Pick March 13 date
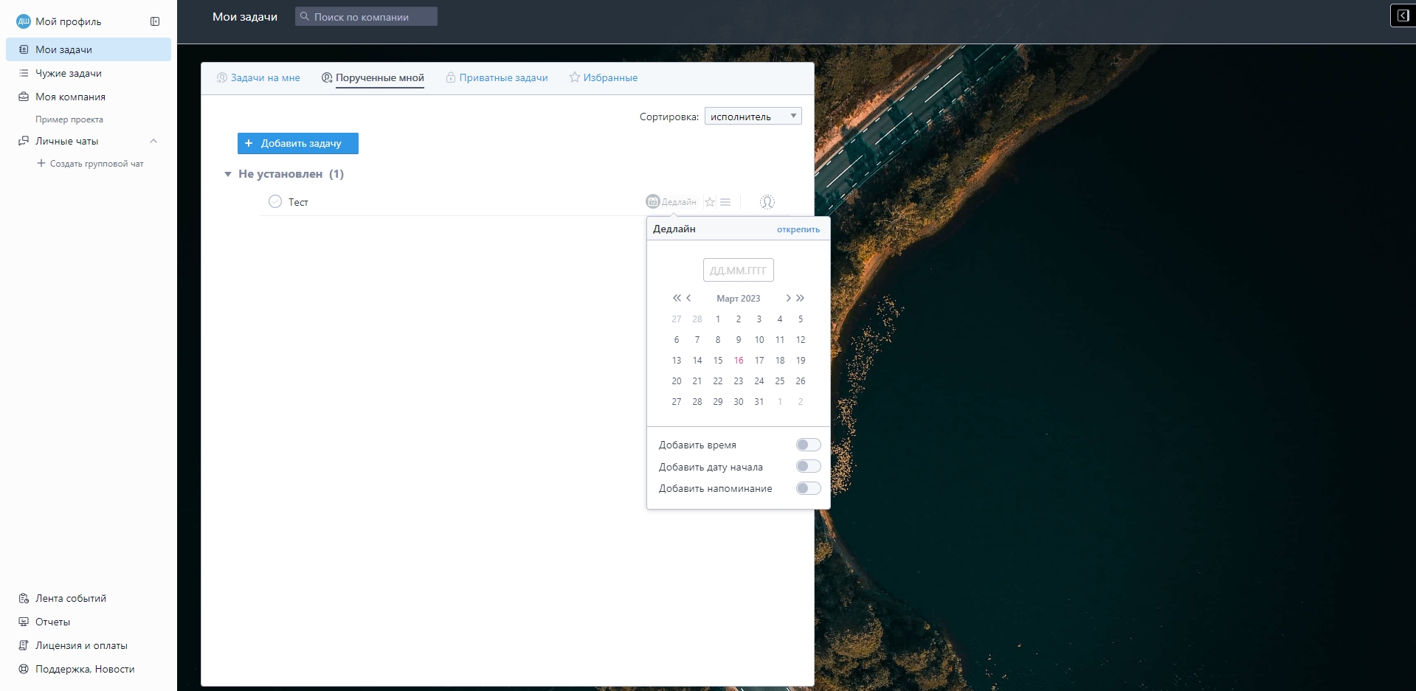The width and height of the screenshot is (1416, 691). click(677, 361)
